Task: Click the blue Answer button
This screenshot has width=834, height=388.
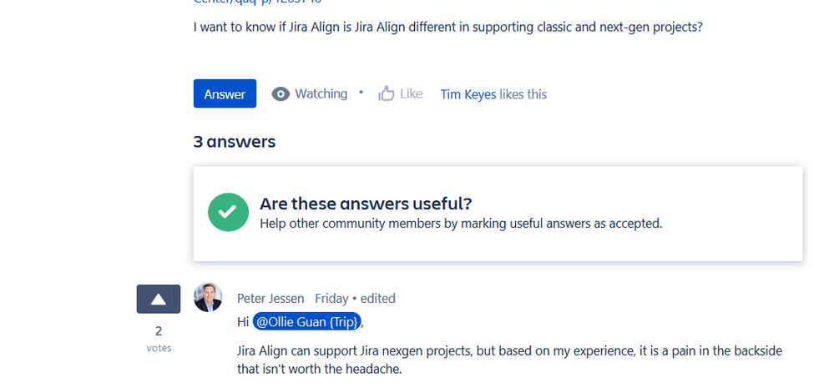Action: [225, 93]
